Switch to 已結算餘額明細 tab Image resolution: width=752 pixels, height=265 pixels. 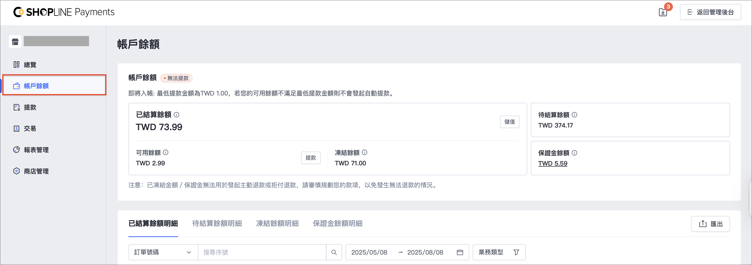point(153,224)
